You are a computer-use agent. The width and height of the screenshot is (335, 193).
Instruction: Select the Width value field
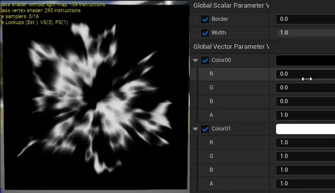pyautogui.click(x=306, y=33)
